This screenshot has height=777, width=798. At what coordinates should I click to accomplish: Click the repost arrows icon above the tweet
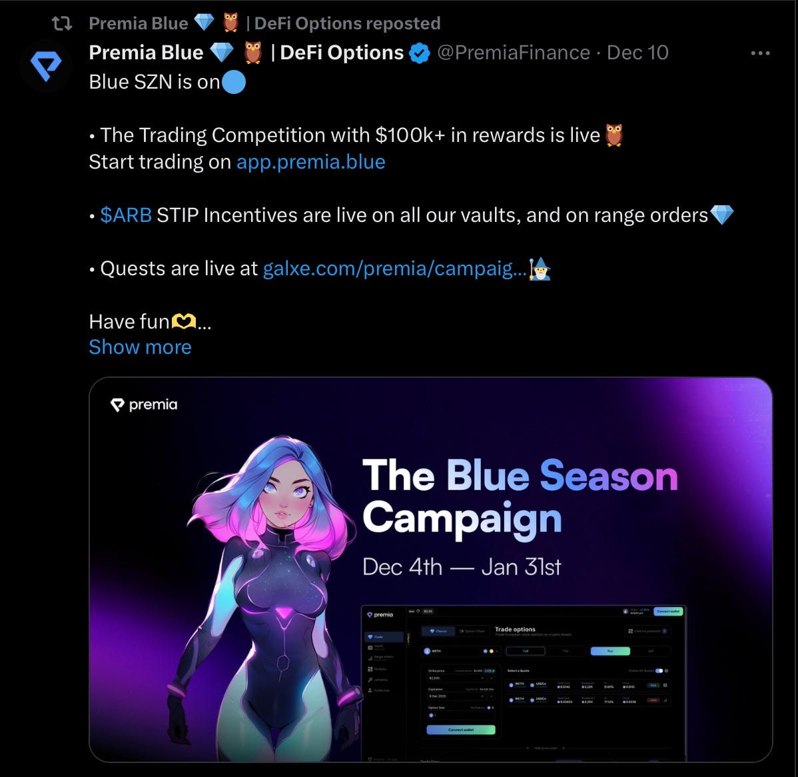[x=62, y=23]
